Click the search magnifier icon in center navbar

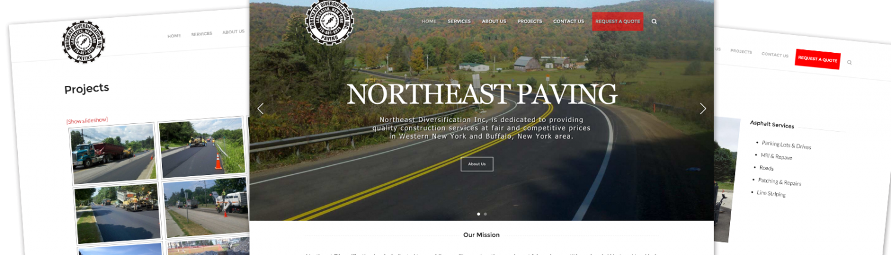(x=654, y=21)
